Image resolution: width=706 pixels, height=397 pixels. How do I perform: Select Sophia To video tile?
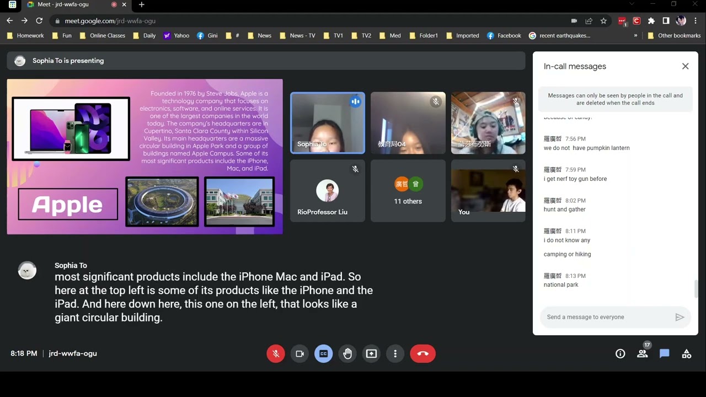pyautogui.click(x=328, y=123)
